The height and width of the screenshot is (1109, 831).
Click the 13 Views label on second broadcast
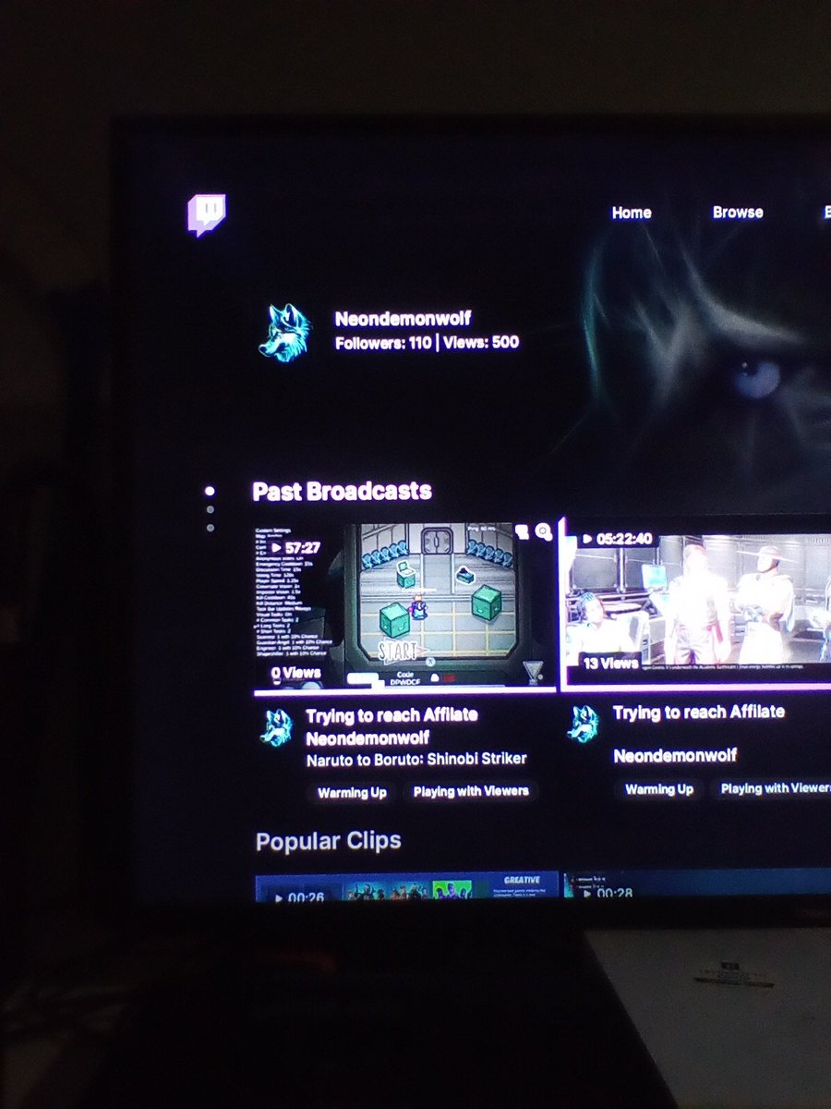610,663
